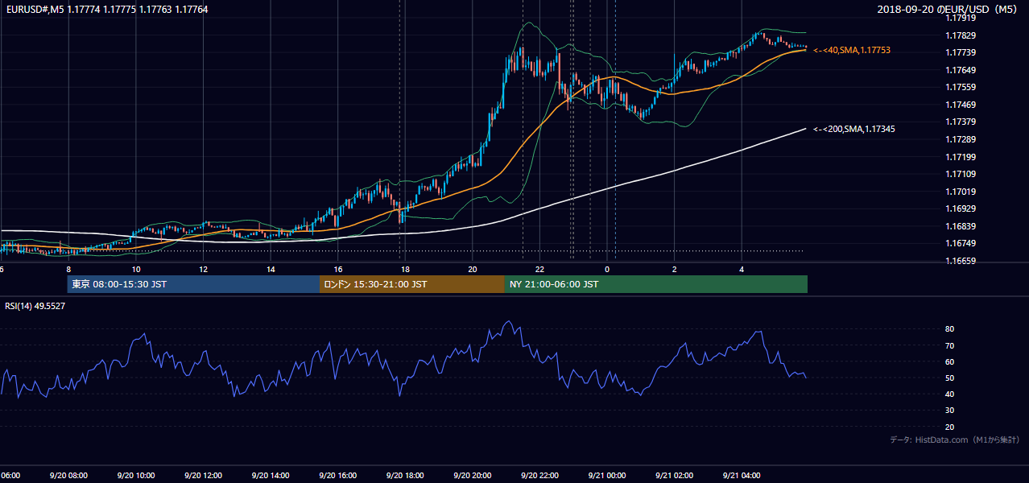Select the 40 SMA 1.17753 label
This screenshot has width=1029, height=483.
[x=852, y=50]
